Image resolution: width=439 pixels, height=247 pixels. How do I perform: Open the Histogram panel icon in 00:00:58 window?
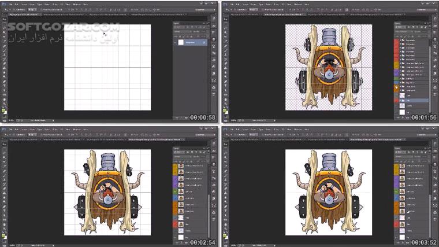(214, 26)
